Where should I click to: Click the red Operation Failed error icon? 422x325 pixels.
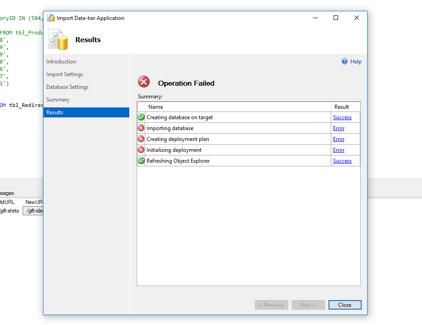[144, 82]
